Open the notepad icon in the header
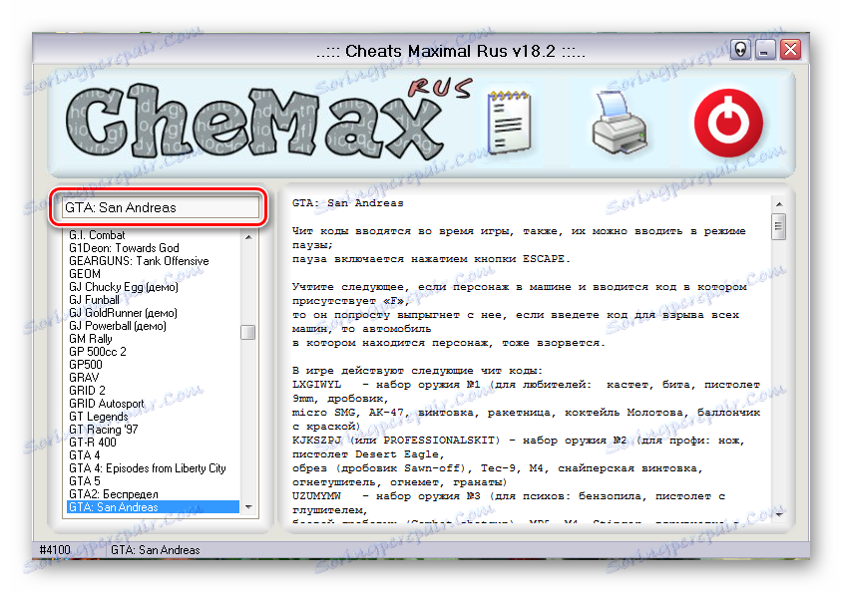Image resolution: width=842 pixels, height=592 pixels. [509, 123]
